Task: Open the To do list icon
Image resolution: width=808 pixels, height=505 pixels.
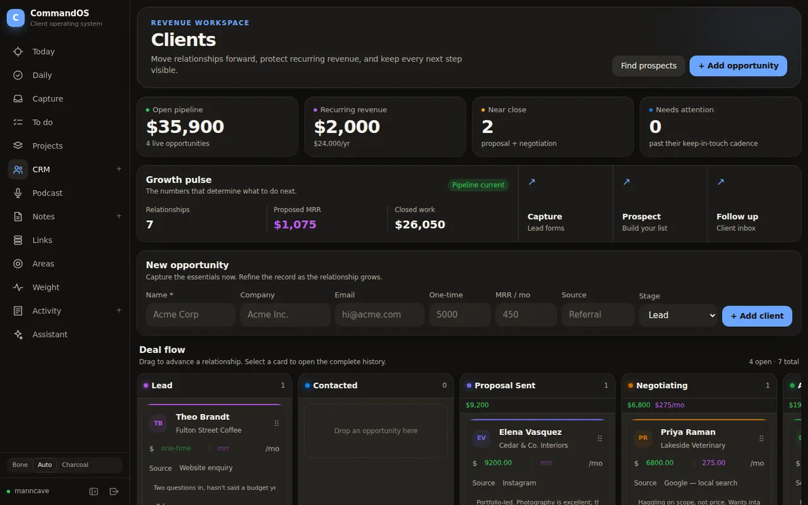Action: point(18,122)
